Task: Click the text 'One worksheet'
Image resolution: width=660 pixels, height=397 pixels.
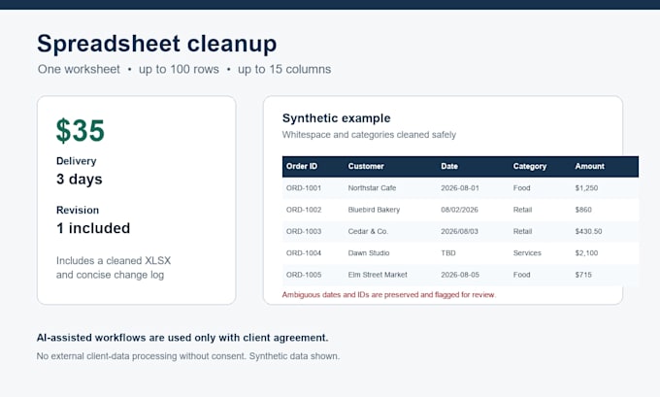Action: pyautogui.click(x=79, y=69)
